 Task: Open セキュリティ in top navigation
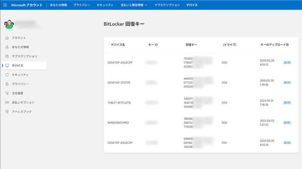click(x=105, y=5)
